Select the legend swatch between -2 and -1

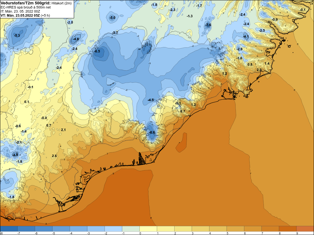pyautogui.click(x=113, y=229)
